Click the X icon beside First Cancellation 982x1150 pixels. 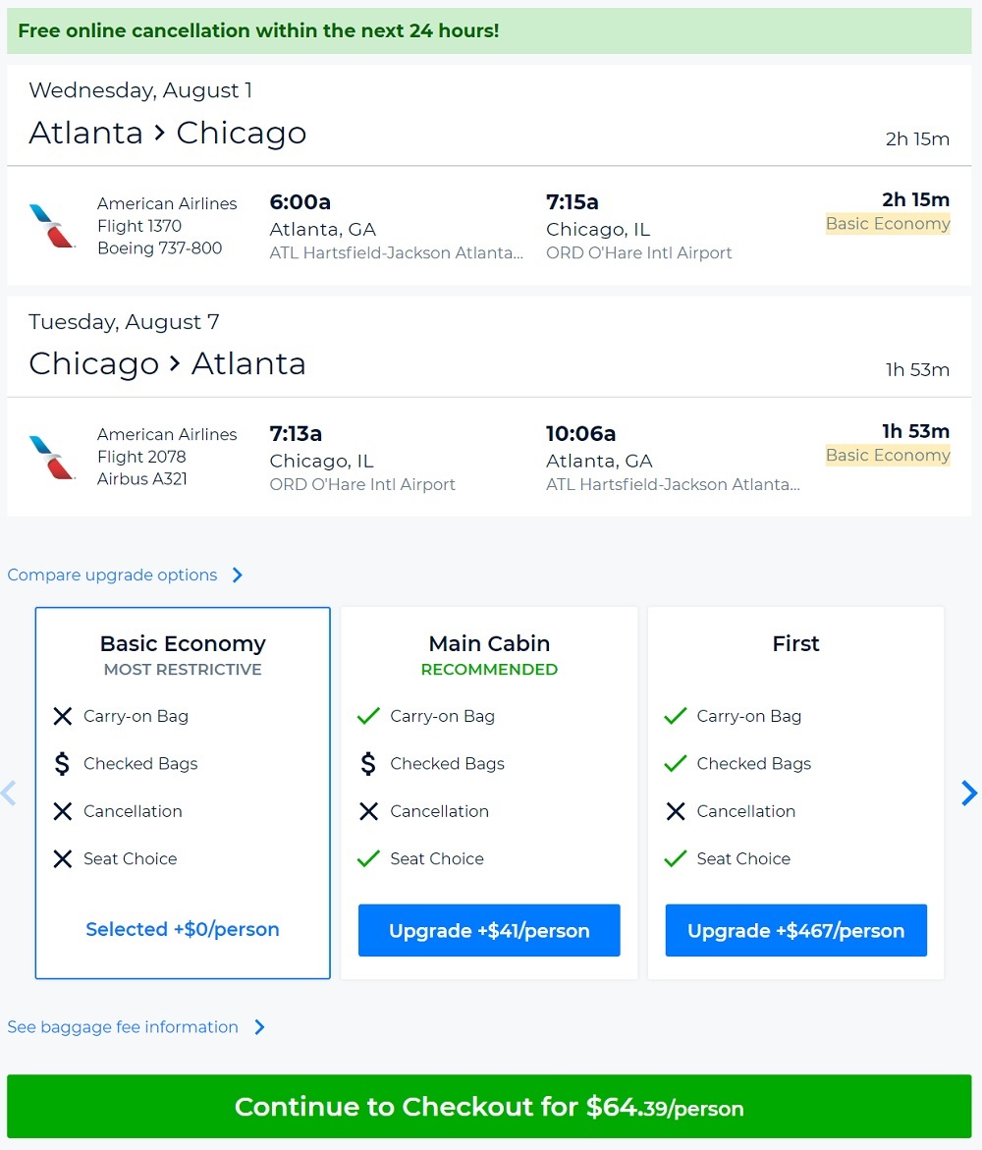[675, 811]
